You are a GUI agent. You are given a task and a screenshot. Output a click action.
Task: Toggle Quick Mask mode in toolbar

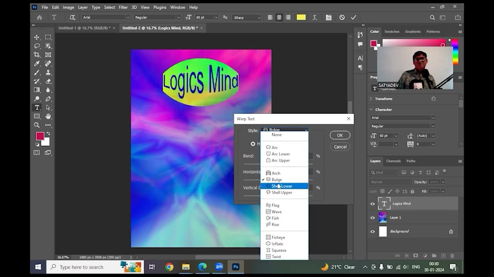(37, 153)
